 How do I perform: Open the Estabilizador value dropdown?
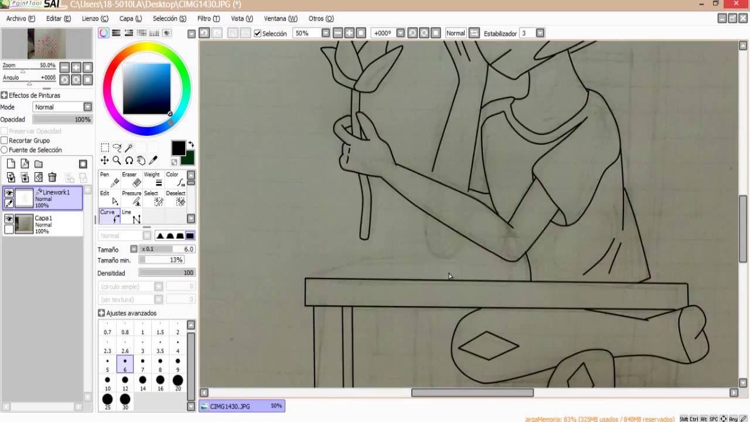point(540,33)
